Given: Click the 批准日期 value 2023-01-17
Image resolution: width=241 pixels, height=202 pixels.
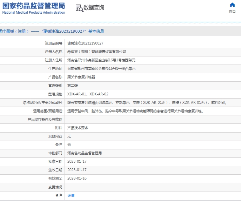Looking at the screenshot, I should [77, 162].
